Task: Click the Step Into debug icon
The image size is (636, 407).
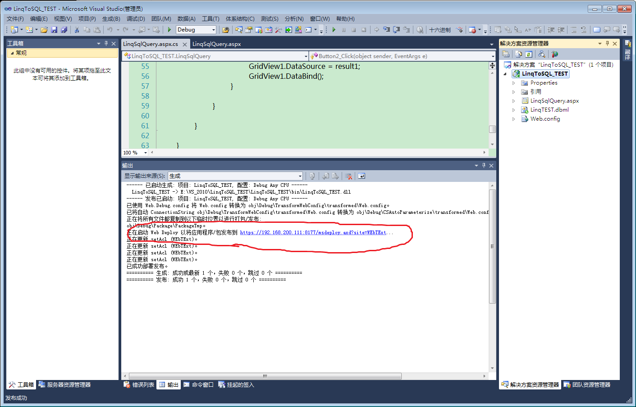Action: pyautogui.click(x=387, y=30)
